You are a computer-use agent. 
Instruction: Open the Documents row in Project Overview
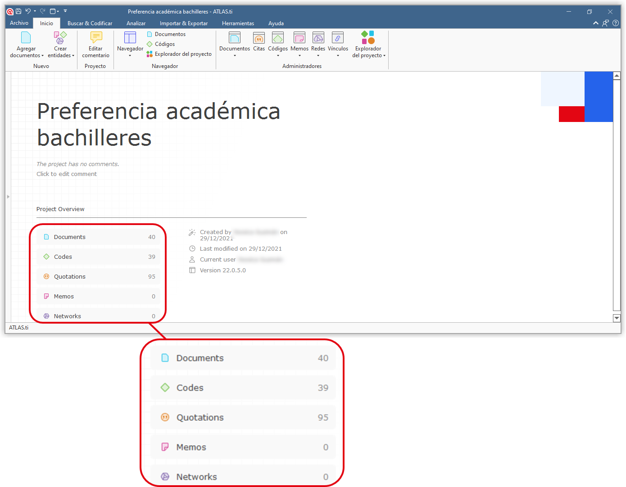pyautogui.click(x=99, y=237)
